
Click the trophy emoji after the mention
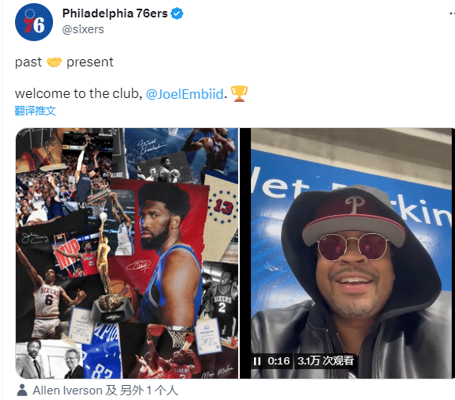coord(239,93)
